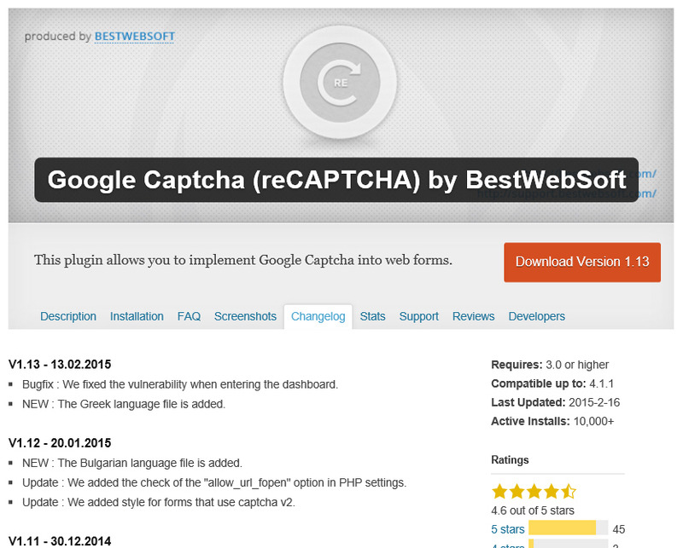Select the Changelog tab
Screen dimensions: 683x548
click(318, 316)
